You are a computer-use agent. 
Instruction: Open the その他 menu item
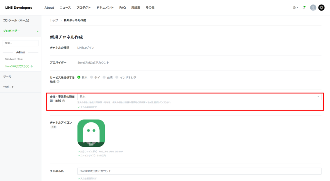(150, 7)
